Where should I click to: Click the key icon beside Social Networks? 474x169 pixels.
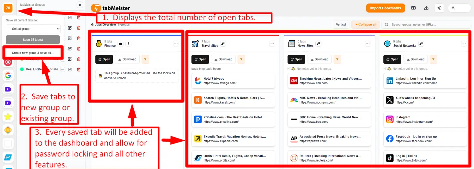click(x=421, y=44)
